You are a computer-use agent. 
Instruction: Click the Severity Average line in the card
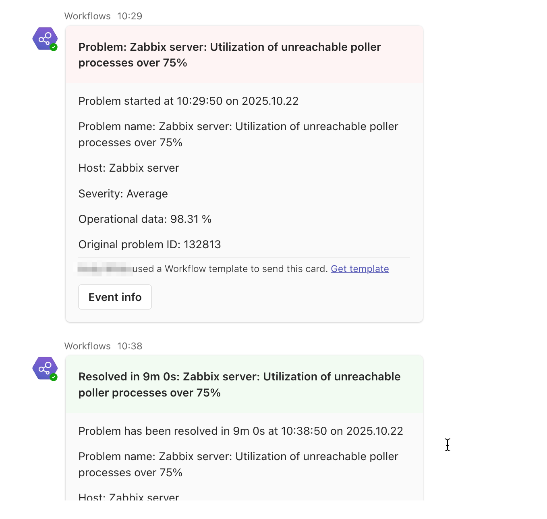tap(123, 193)
